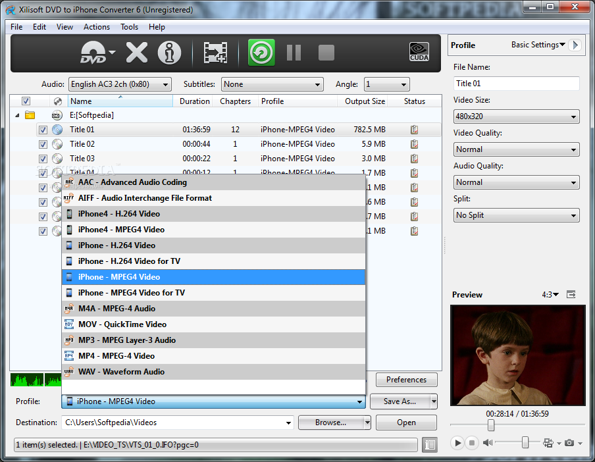Toggle the CUDA acceleration icon
This screenshot has width=595, height=462.
(419, 51)
